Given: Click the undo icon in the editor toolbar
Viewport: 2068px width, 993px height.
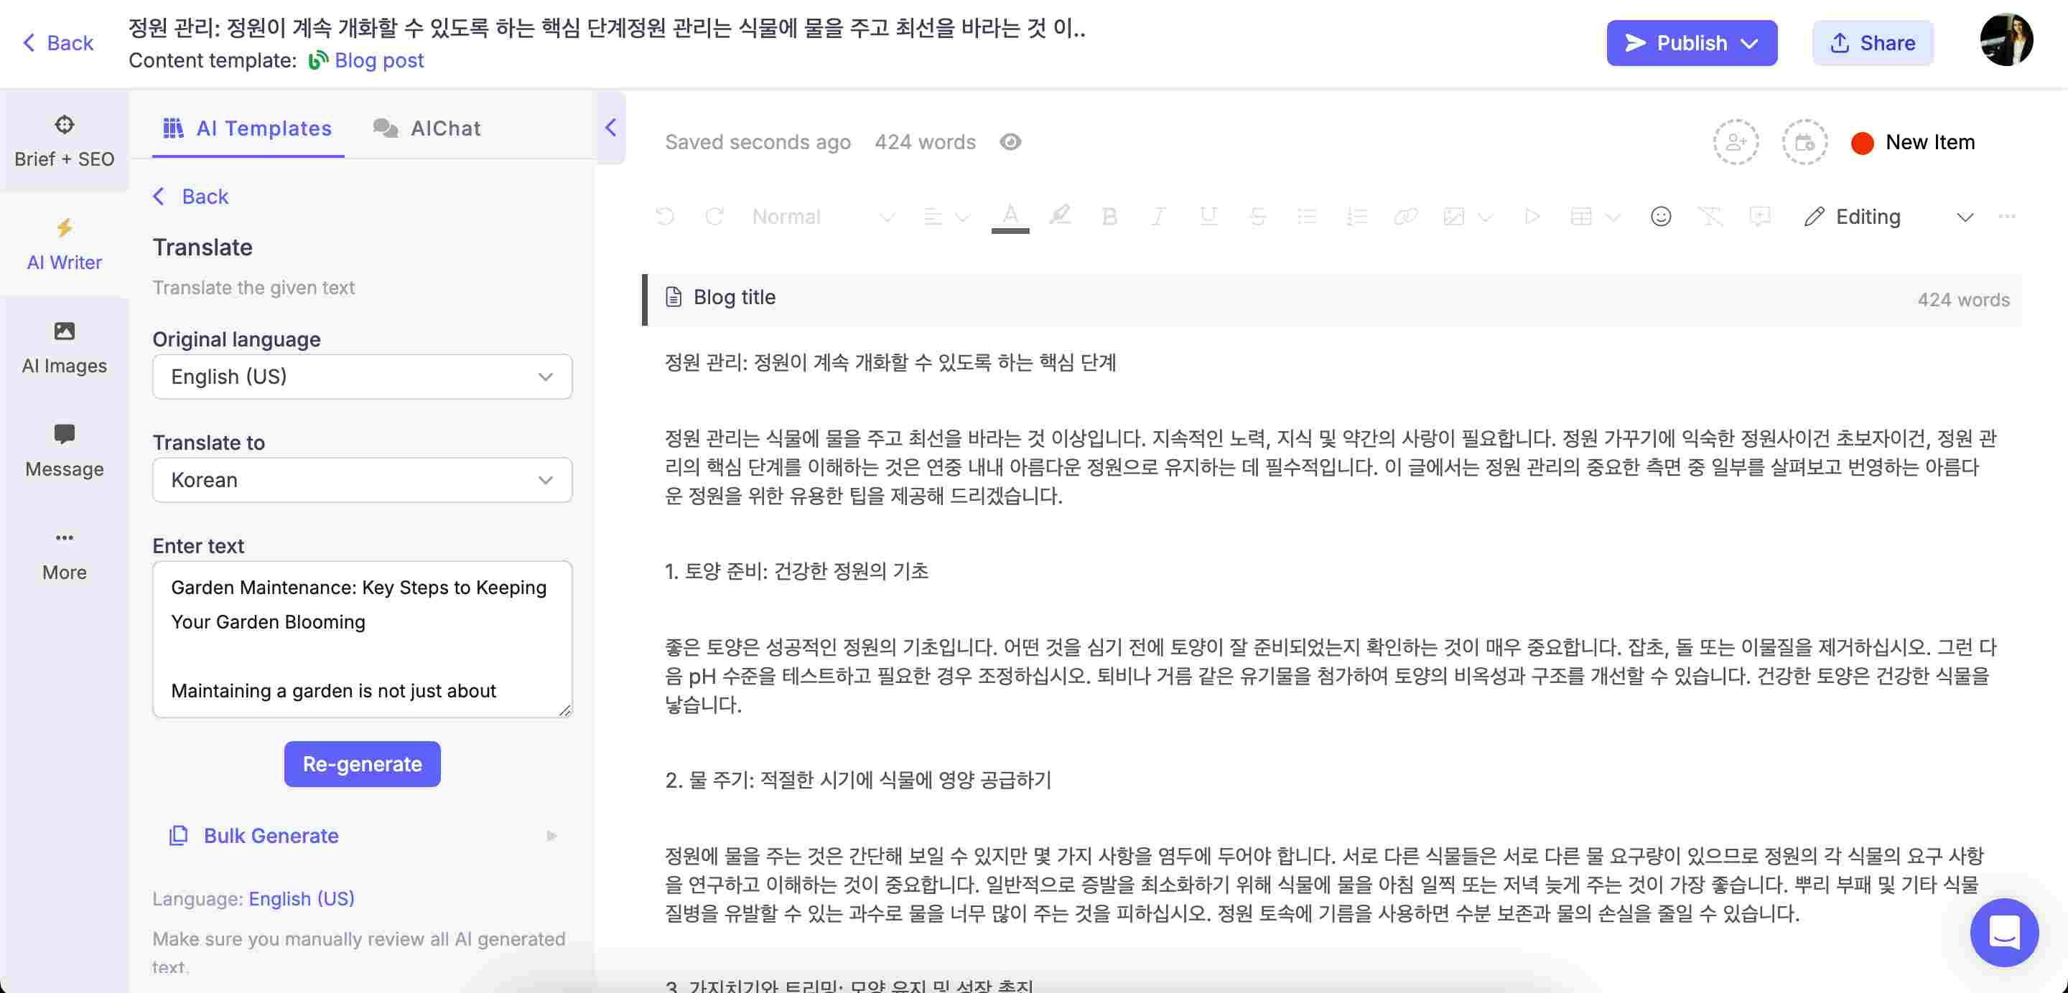Looking at the screenshot, I should [x=665, y=217].
